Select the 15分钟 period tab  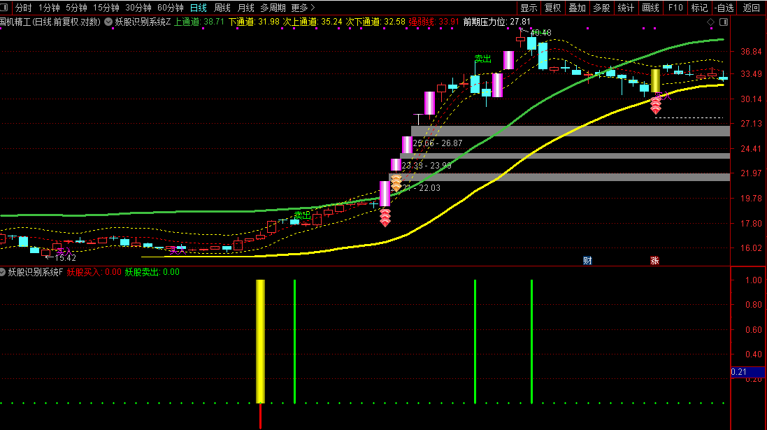tap(106, 8)
